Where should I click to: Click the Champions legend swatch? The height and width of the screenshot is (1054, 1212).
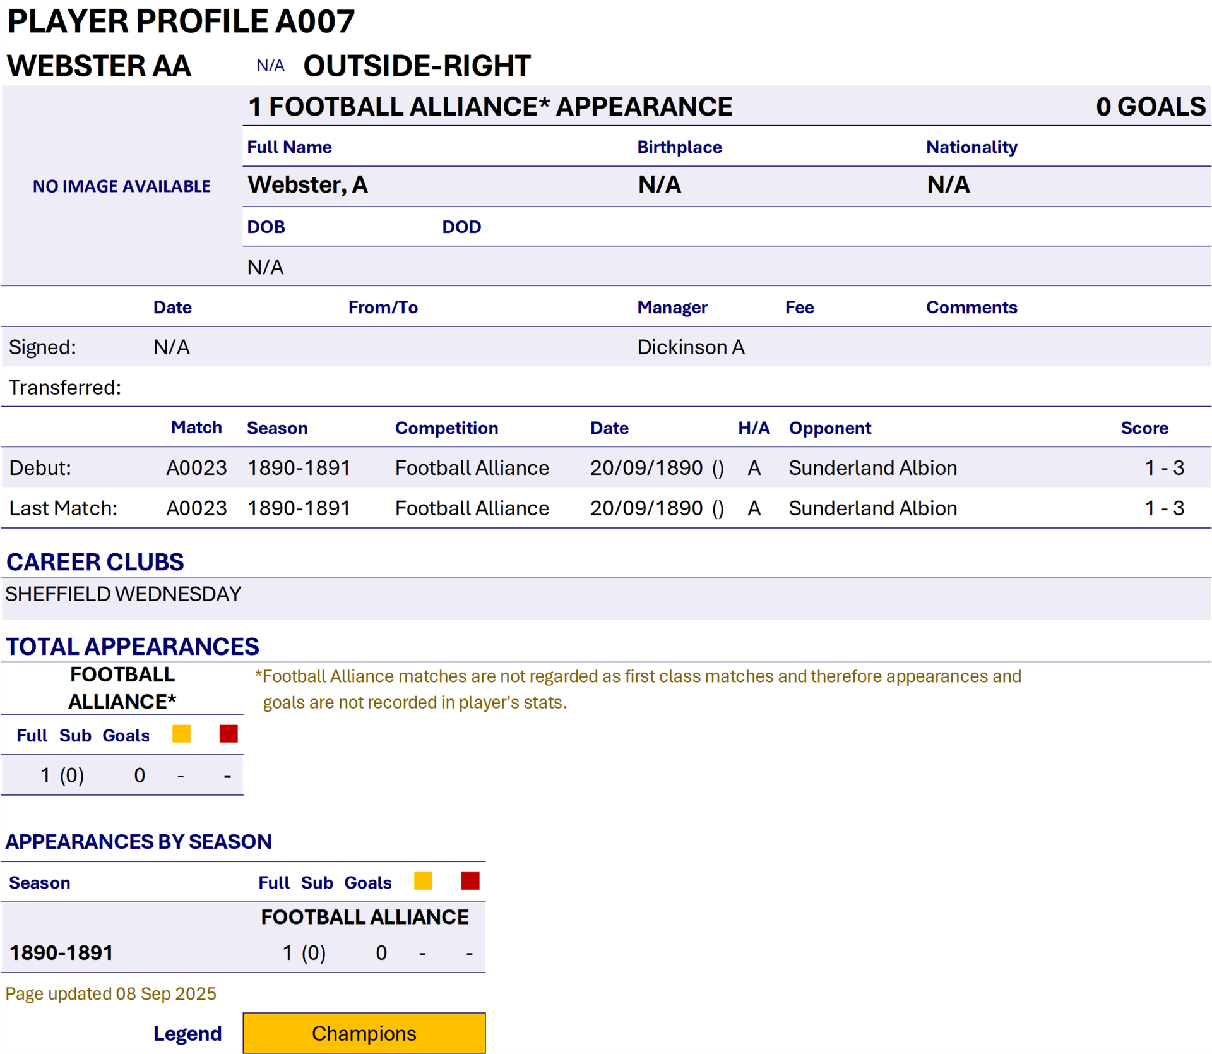364,1033
